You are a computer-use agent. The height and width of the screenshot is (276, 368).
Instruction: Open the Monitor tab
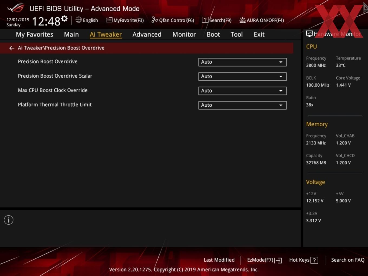pos(184,34)
